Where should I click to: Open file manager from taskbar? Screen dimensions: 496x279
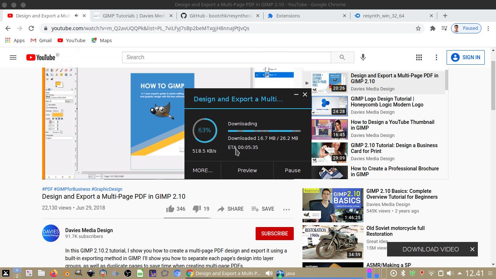tap(41, 273)
